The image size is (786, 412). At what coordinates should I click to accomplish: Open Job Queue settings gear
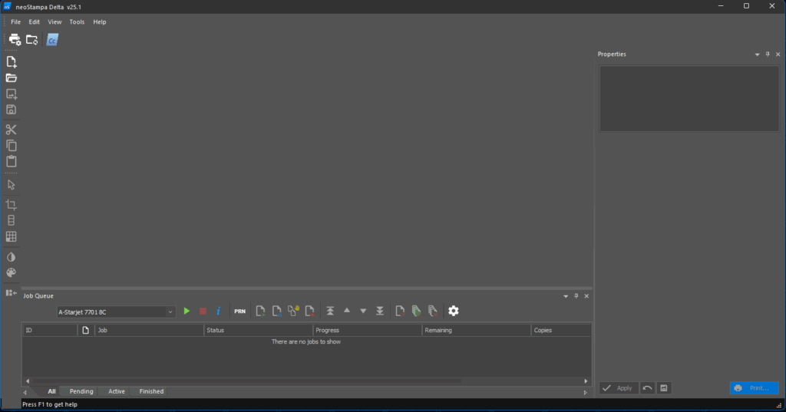point(454,311)
